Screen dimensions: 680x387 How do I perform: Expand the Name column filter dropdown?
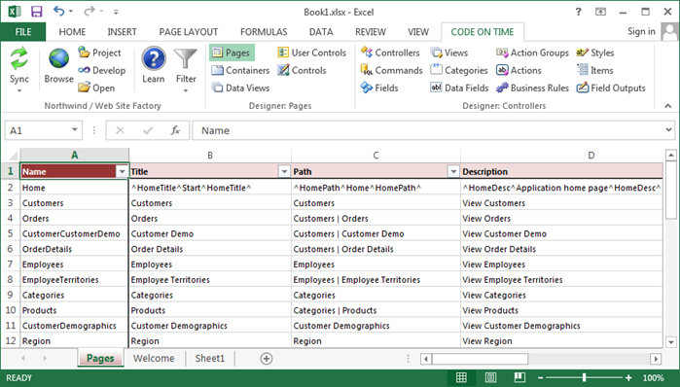122,171
